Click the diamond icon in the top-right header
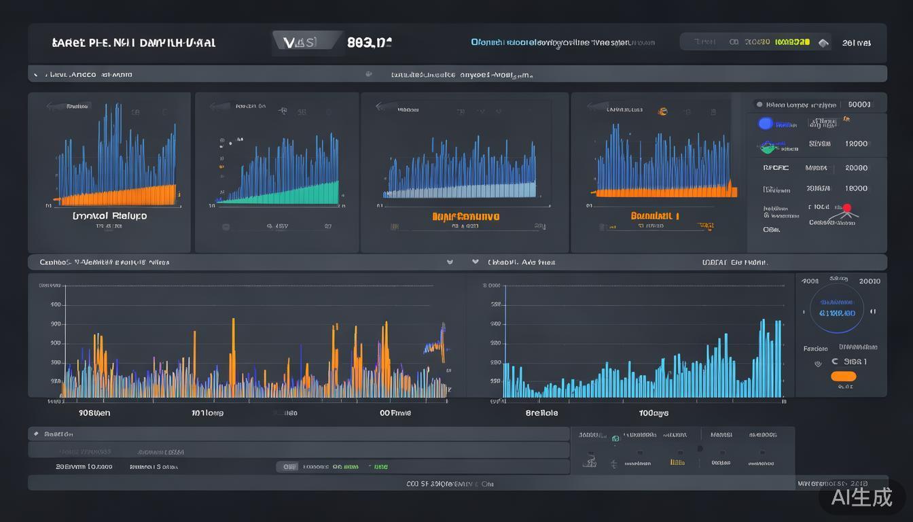 click(x=823, y=42)
